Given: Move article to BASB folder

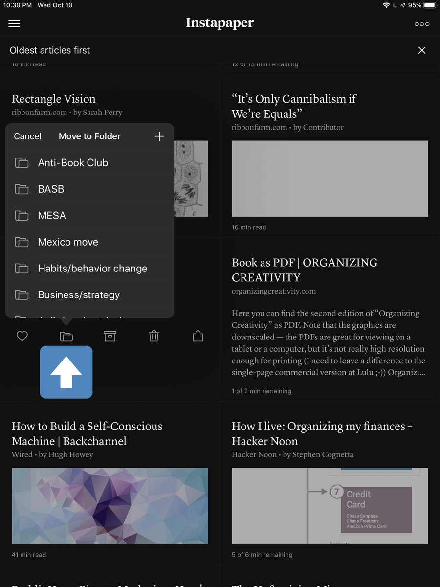Looking at the screenshot, I should [x=89, y=189].
